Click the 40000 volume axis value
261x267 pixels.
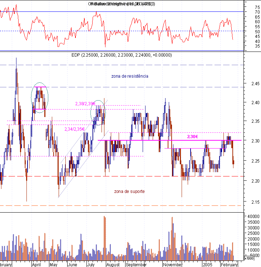click(x=253, y=216)
